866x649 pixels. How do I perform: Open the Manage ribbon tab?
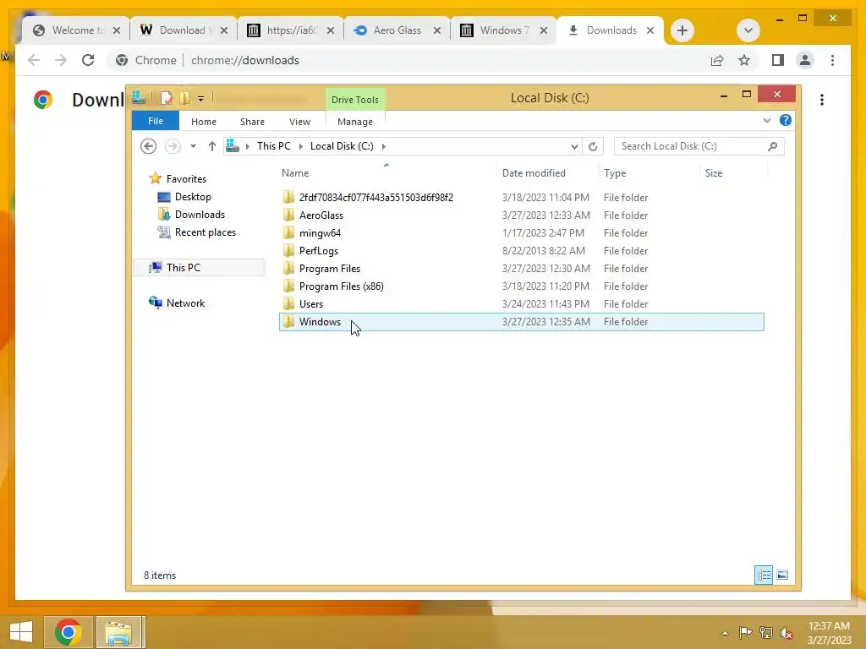354,122
